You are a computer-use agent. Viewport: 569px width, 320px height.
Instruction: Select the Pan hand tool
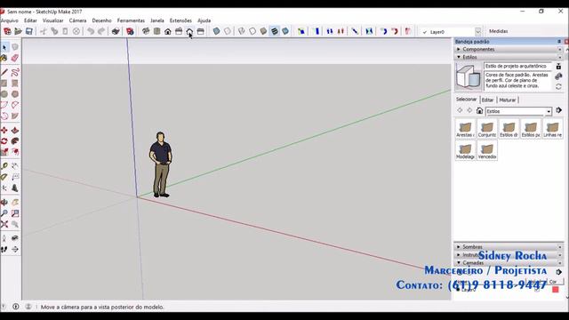tap(15, 202)
